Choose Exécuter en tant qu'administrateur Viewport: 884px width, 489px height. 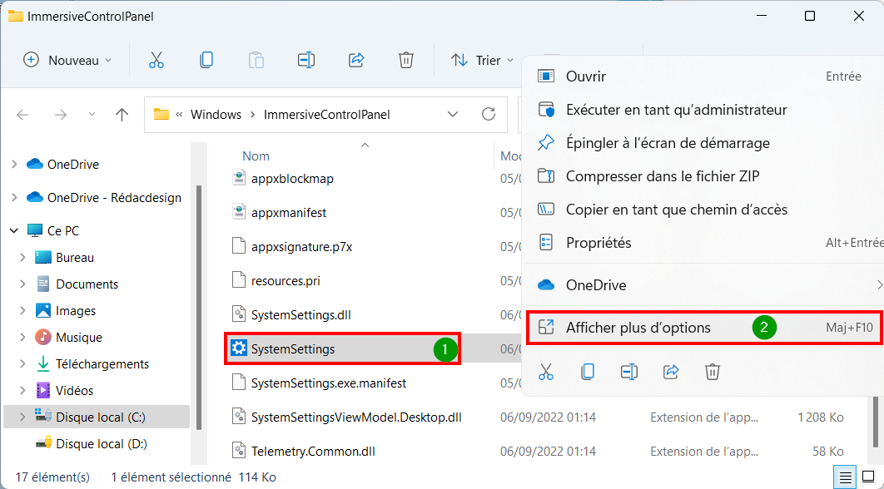(x=703, y=109)
